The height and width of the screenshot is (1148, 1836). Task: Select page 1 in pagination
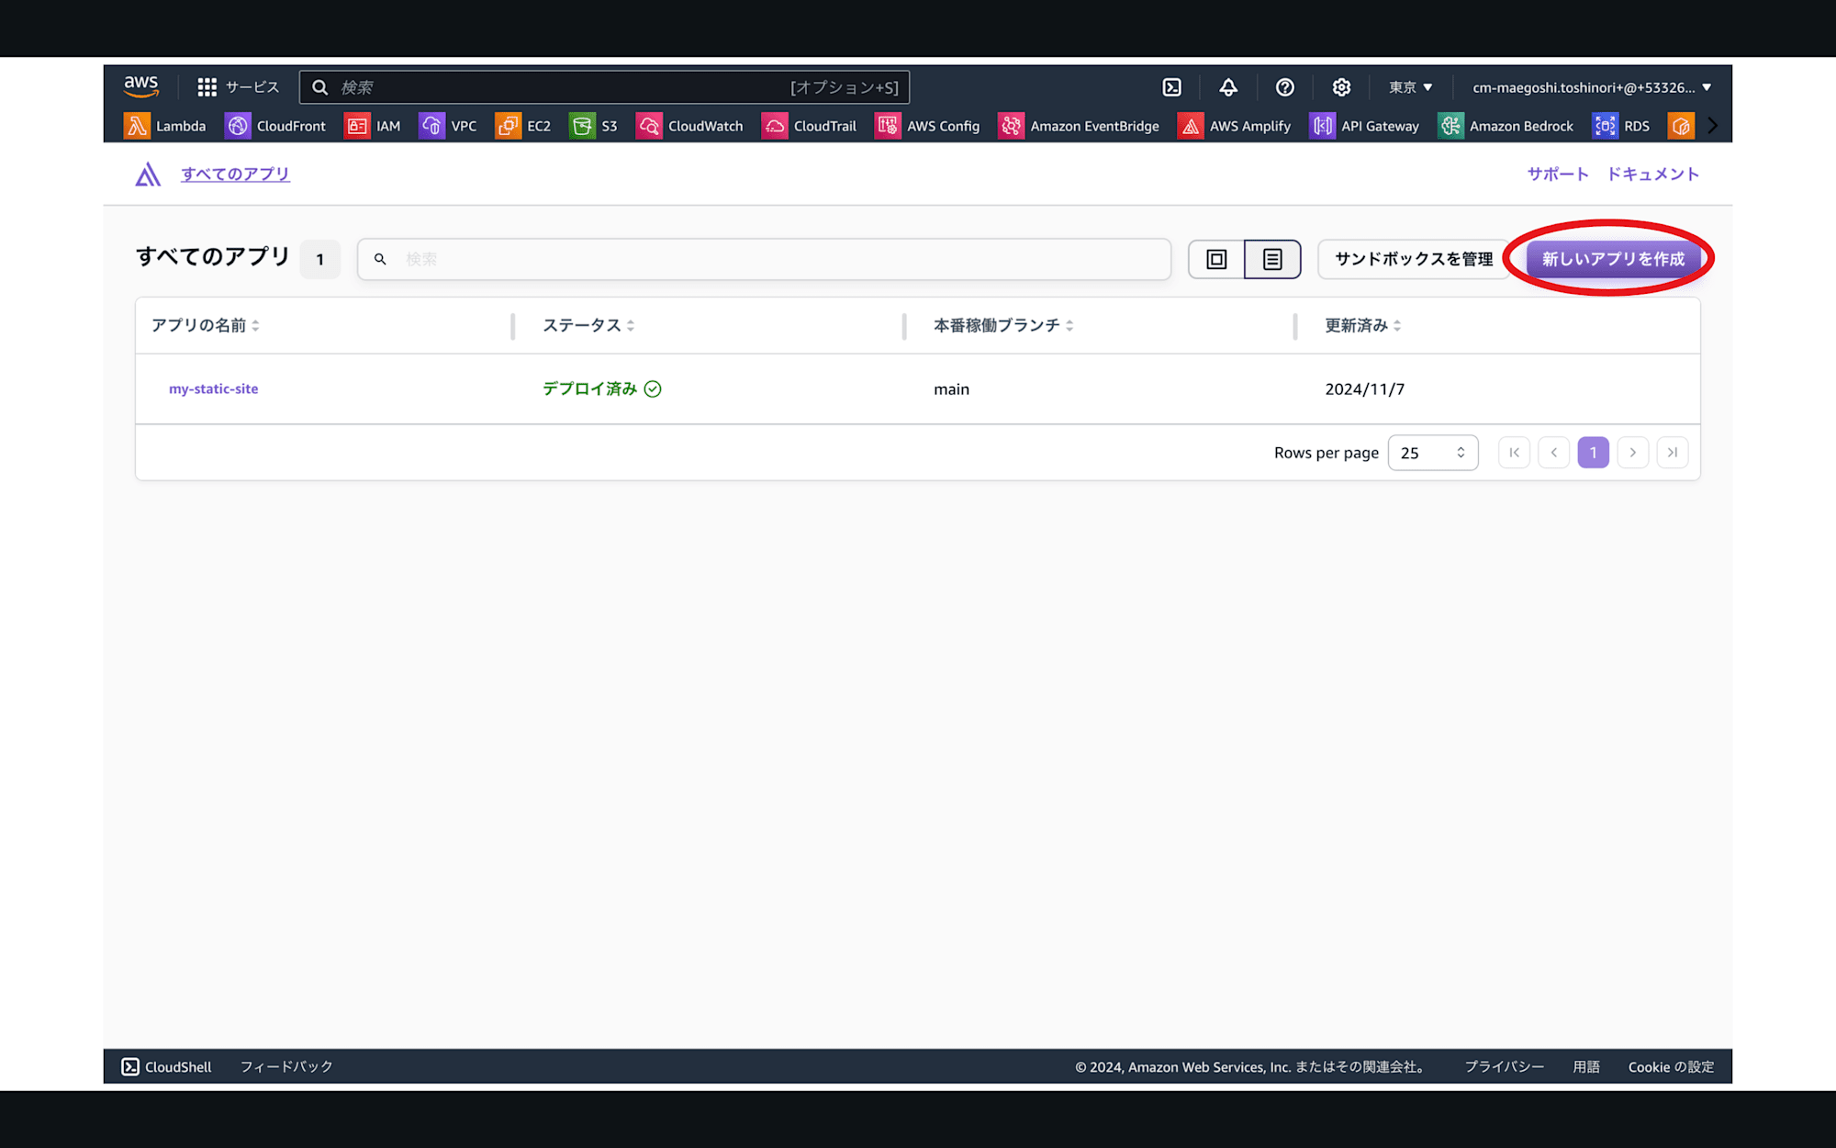click(x=1593, y=453)
